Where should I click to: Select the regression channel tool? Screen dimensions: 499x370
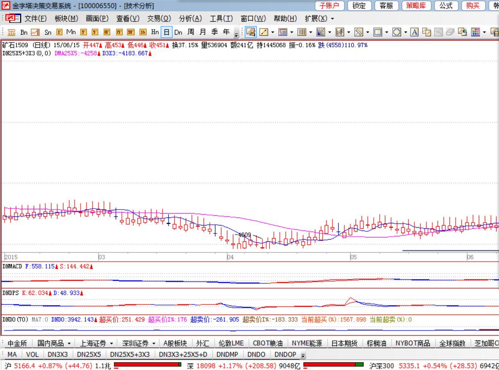tap(339, 32)
